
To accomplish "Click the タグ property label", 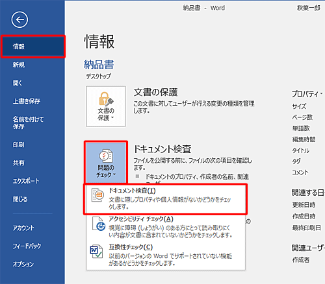I will click(x=296, y=161).
